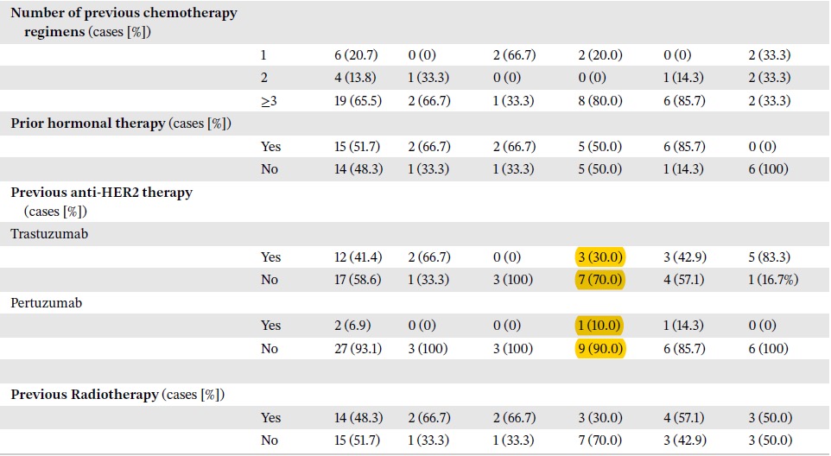
Task: Select the highlighted 9 (90.0) cell
Action: pos(600,349)
